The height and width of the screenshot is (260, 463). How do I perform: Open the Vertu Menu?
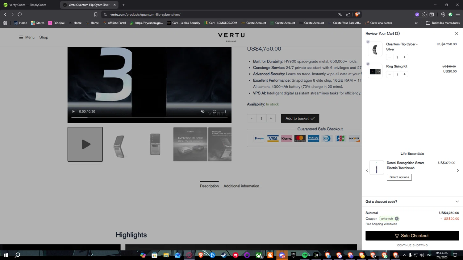click(x=27, y=37)
